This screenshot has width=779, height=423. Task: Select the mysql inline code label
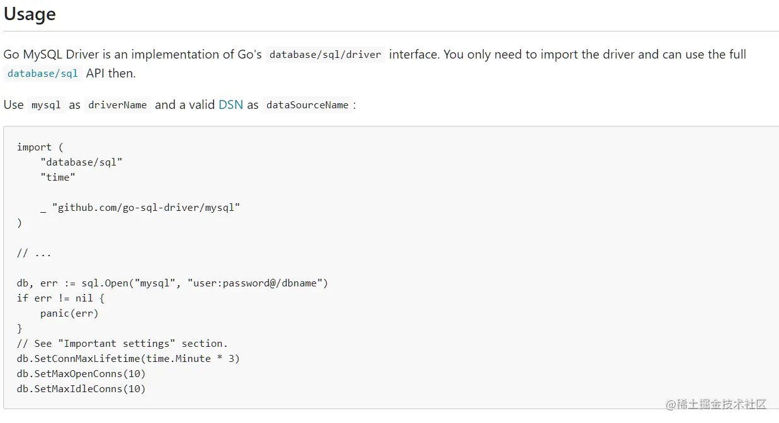46,105
